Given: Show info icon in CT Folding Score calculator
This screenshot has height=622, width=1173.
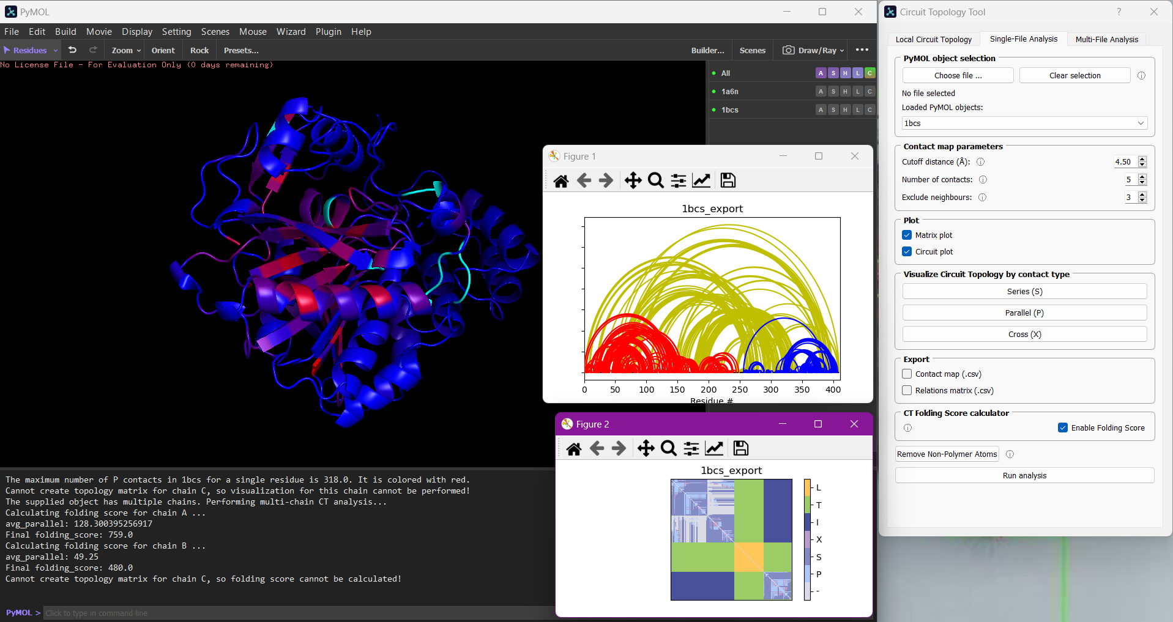Looking at the screenshot, I should click(x=907, y=428).
